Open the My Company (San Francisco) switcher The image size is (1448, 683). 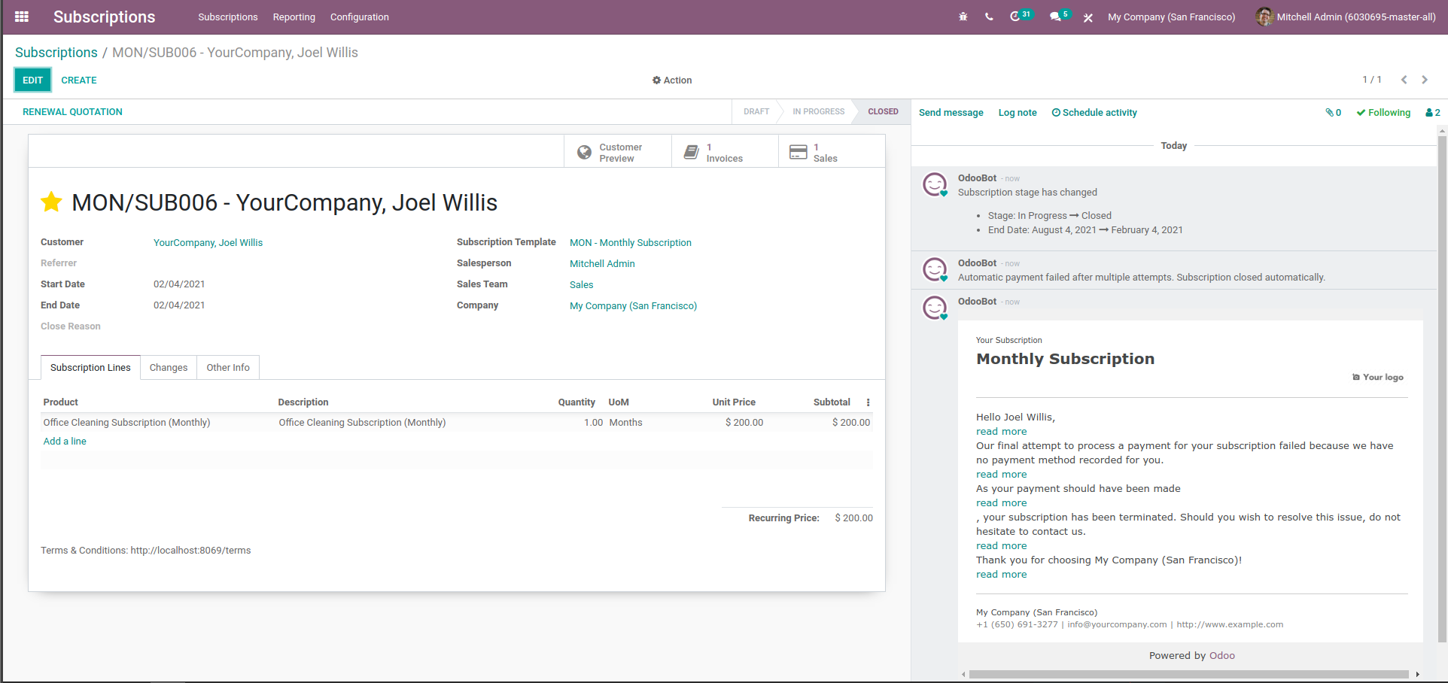1172,17
